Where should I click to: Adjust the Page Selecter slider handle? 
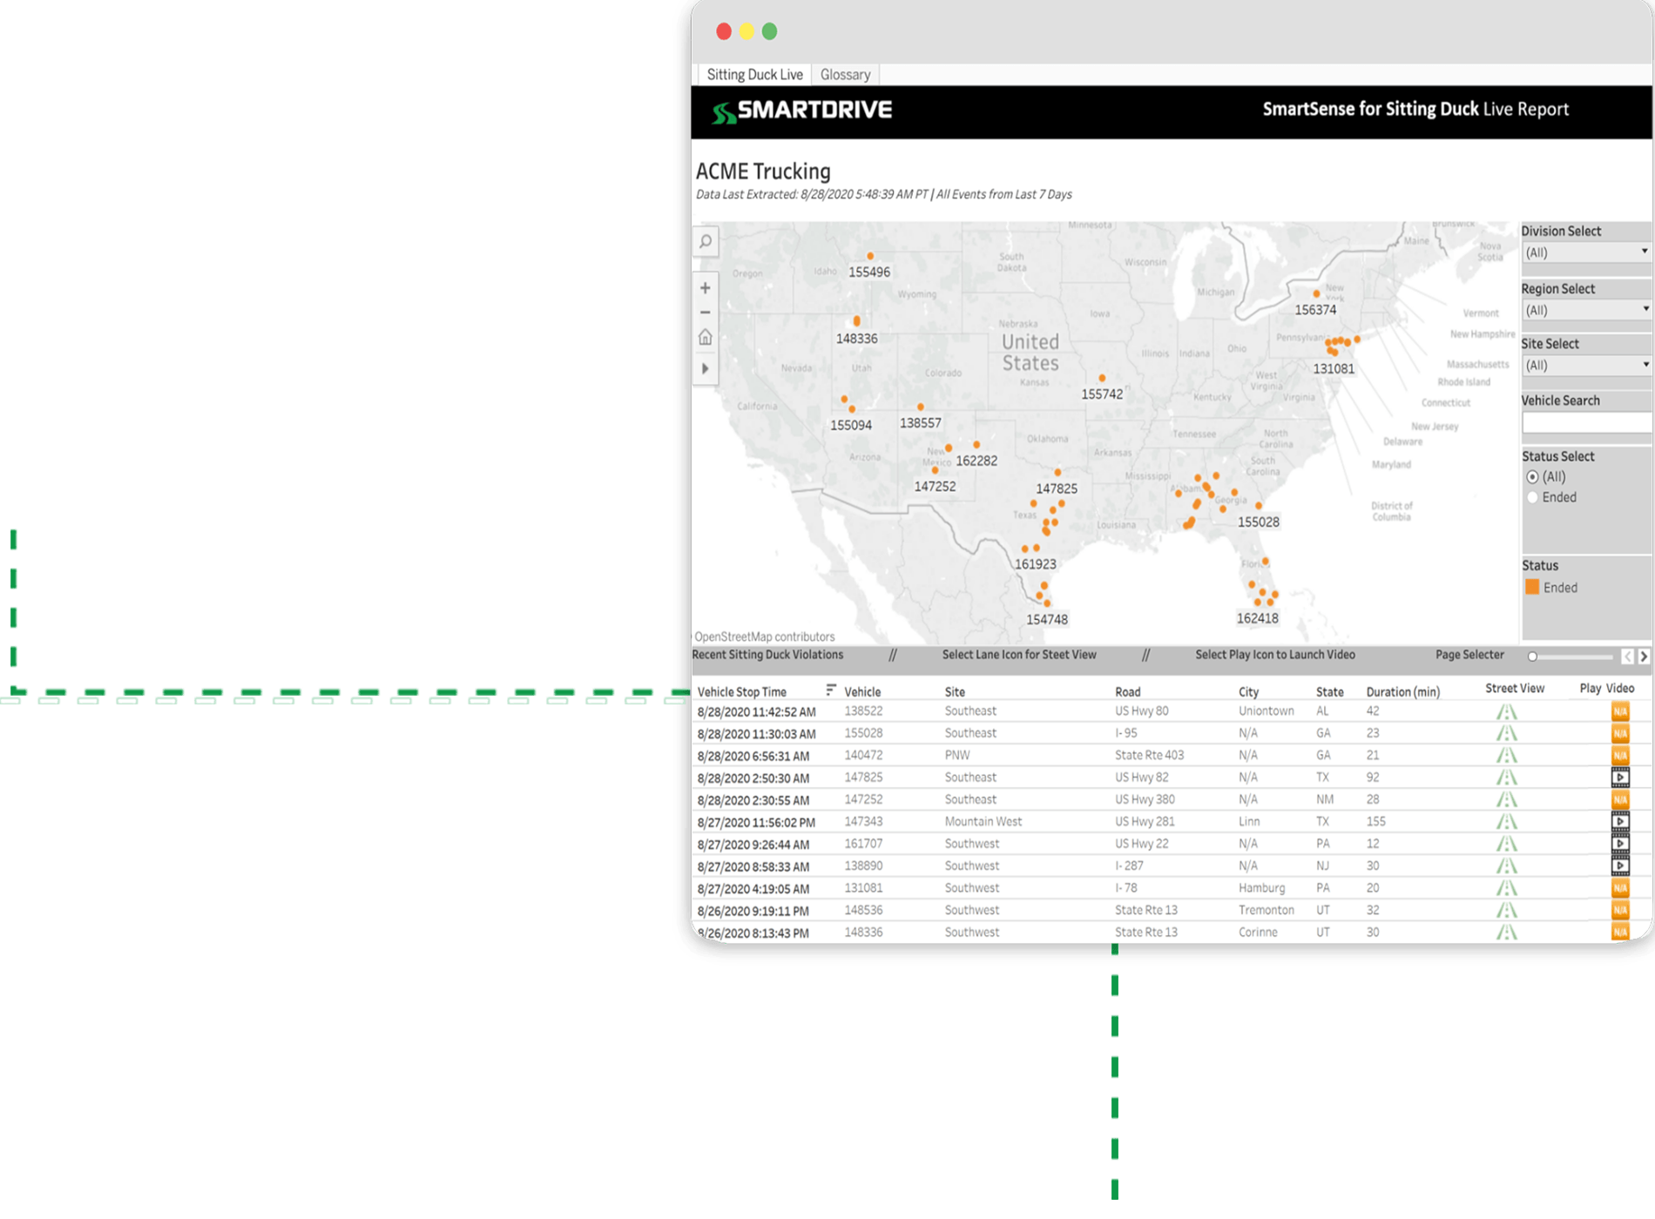pyautogui.click(x=1532, y=657)
